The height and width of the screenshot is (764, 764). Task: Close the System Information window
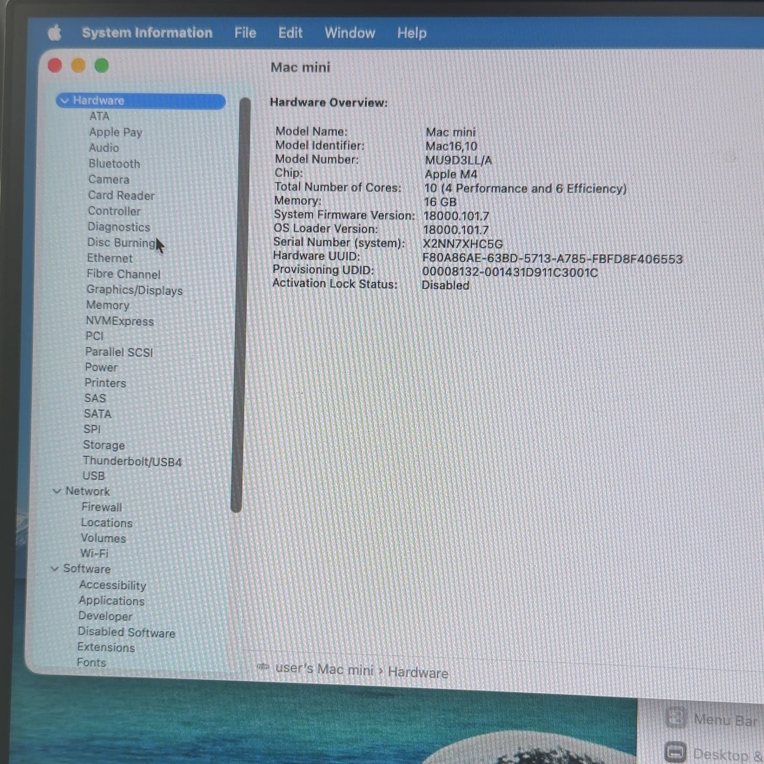pos(55,66)
